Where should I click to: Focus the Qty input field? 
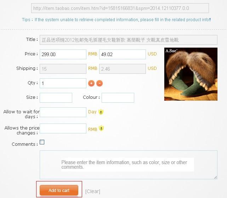63,83
